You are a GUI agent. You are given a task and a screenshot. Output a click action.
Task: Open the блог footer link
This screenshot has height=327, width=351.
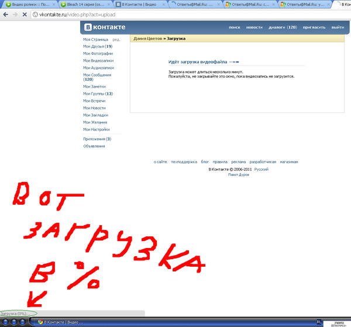point(205,162)
